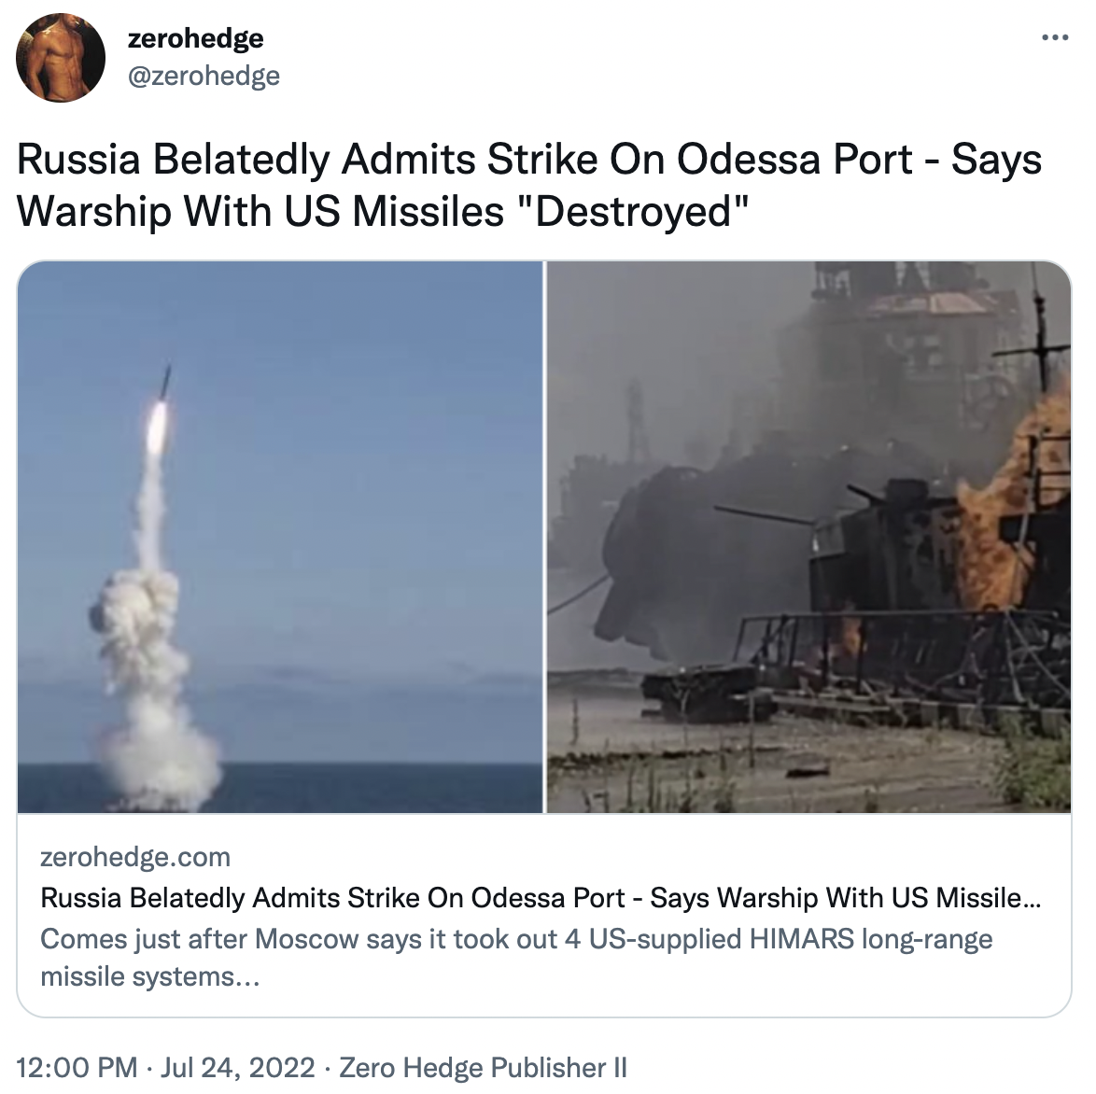The height and width of the screenshot is (1094, 1096).
Task: Click the card description mentioning HIMARS
Action: click(x=516, y=957)
